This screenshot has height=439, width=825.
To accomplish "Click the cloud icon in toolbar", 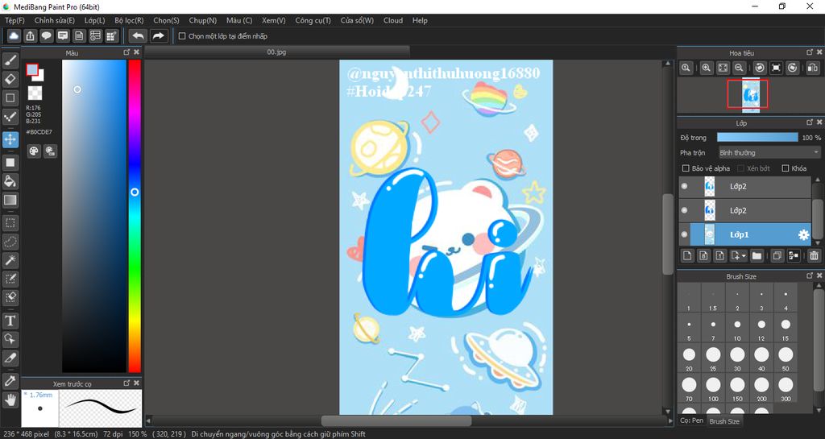I will tap(14, 35).
